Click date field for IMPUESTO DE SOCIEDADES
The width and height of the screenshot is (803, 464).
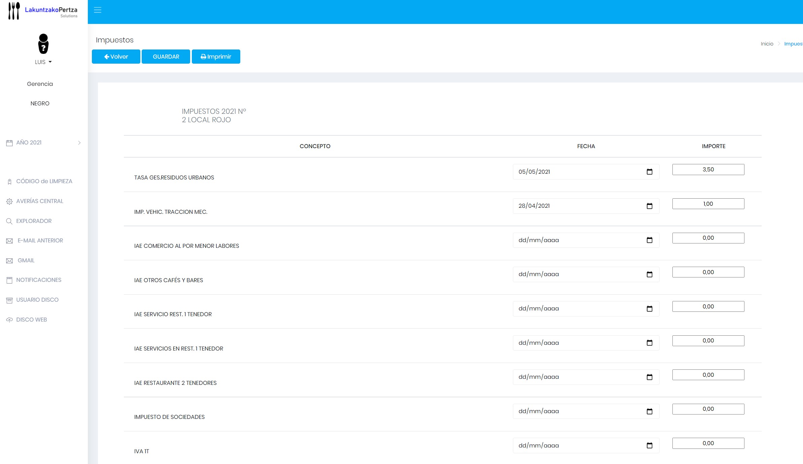[x=586, y=411]
